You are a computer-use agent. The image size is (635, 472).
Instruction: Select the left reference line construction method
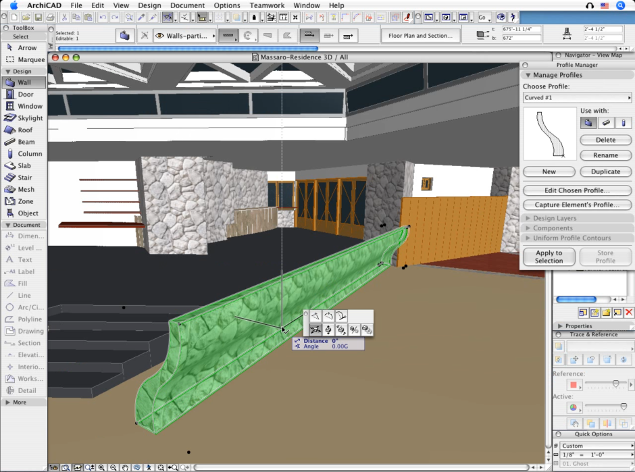pos(309,36)
